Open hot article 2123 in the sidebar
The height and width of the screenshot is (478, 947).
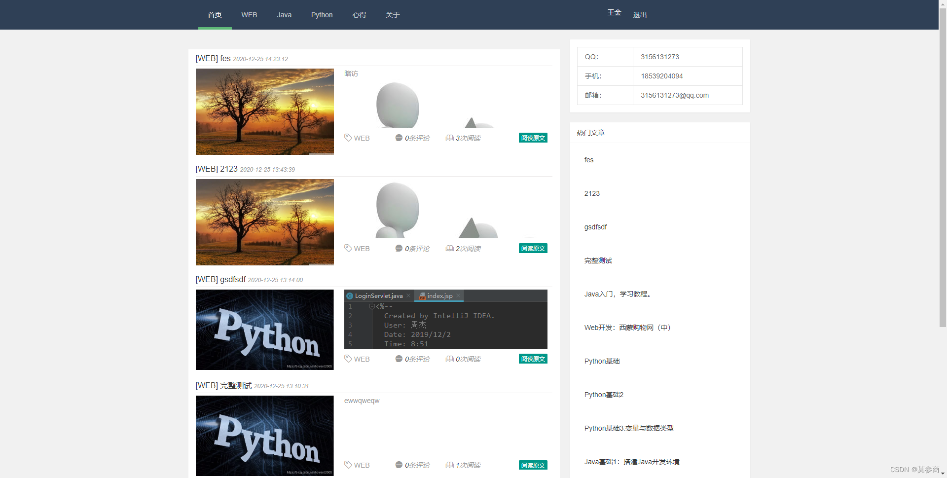click(x=592, y=193)
